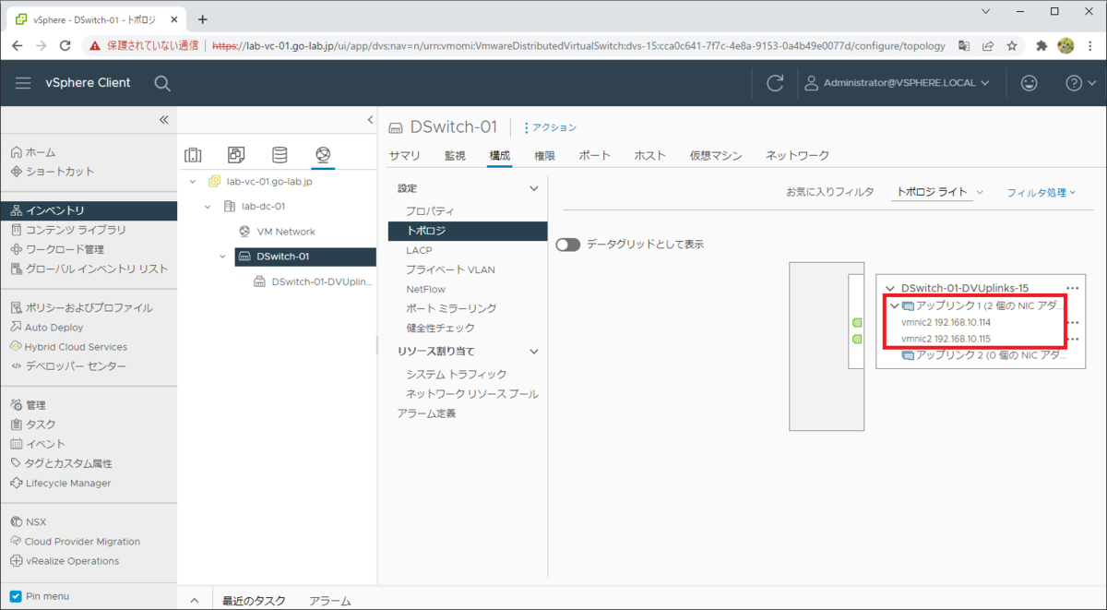Open NSX in the sidebar
The image size is (1107, 610).
click(29, 521)
